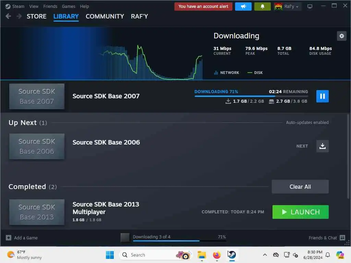Switch to the STORE tab
351x263 pixels.
pyautogui.click(x=36, y=16)
